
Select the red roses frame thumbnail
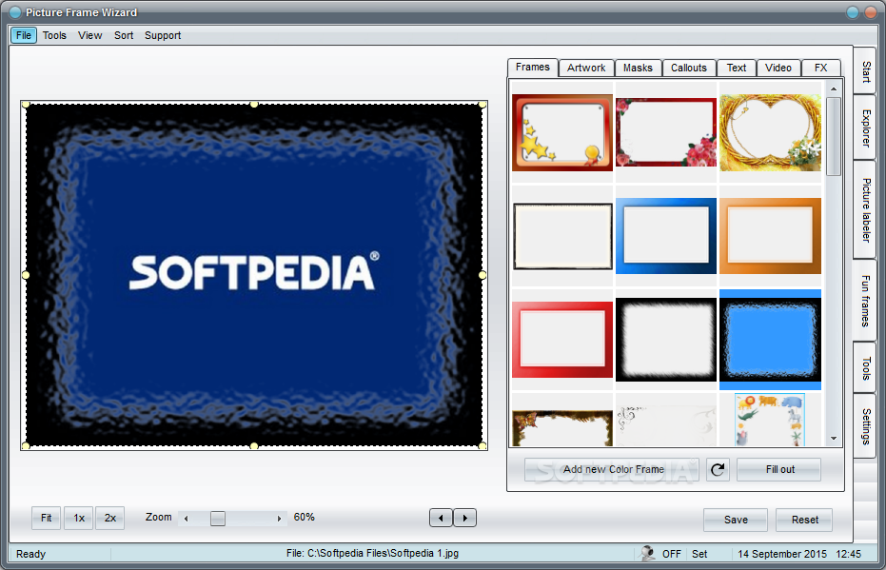point(666,132)
